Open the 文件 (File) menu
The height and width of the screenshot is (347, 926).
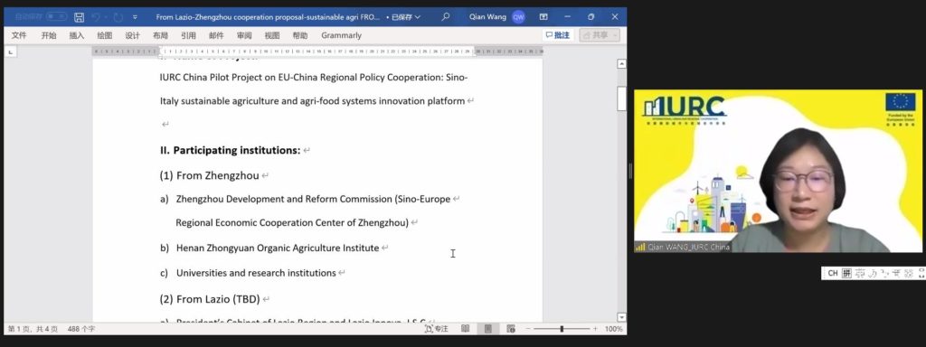click(x=19, y=35)
